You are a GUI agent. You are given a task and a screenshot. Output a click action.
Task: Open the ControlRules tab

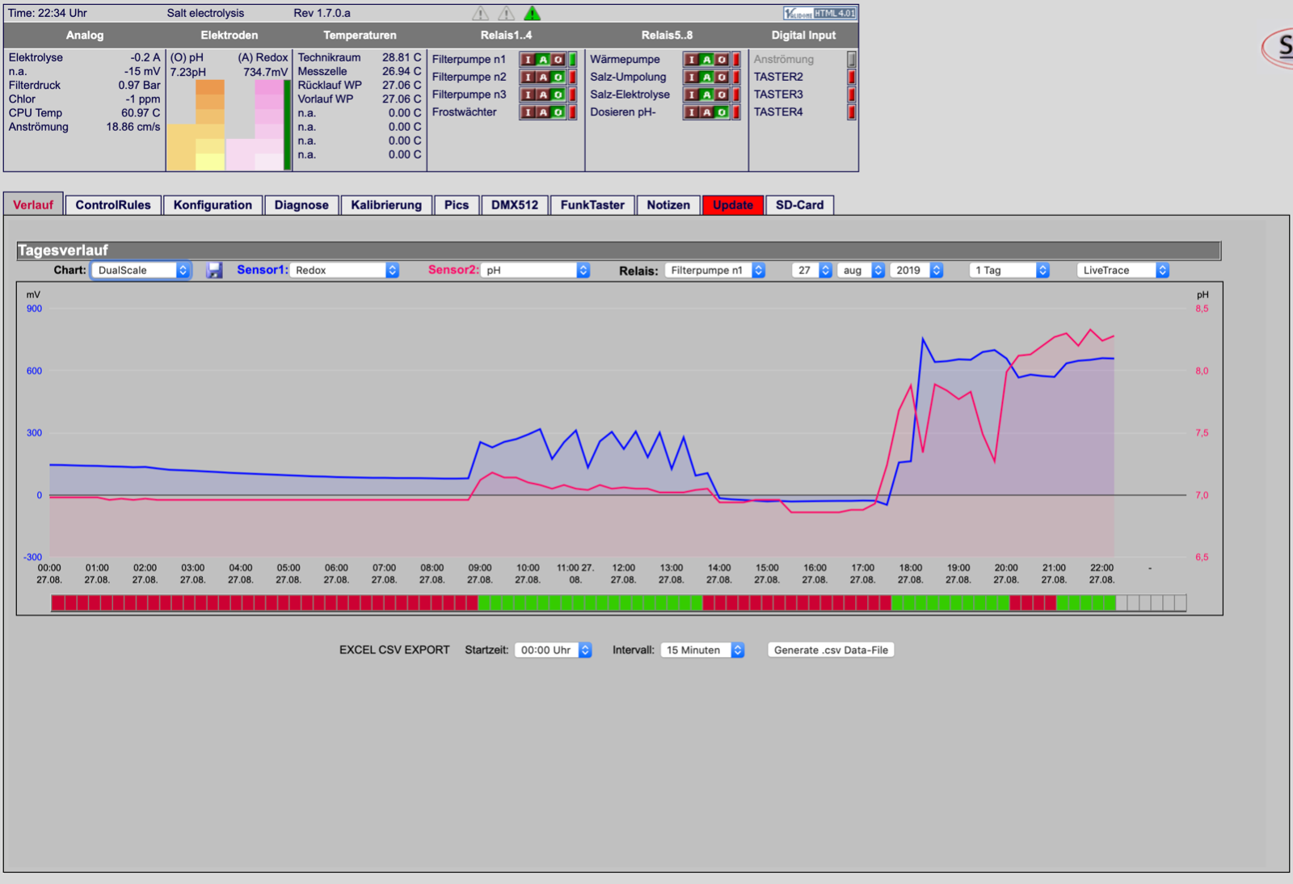coord(113,205)
